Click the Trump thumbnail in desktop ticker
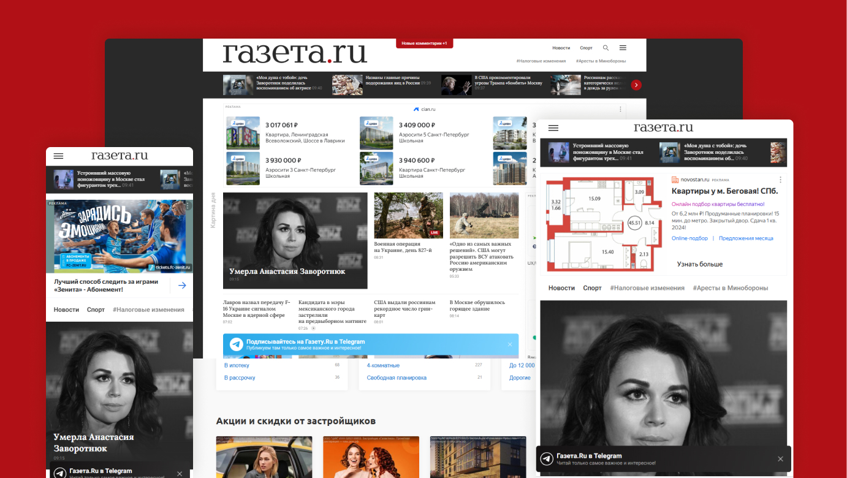847x478 pixels. [457, 85]
